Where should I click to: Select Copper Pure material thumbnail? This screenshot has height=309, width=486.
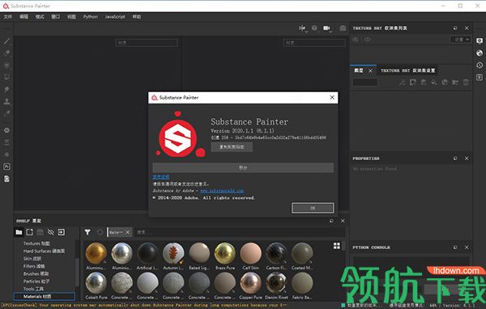click(x=250, y=282)
